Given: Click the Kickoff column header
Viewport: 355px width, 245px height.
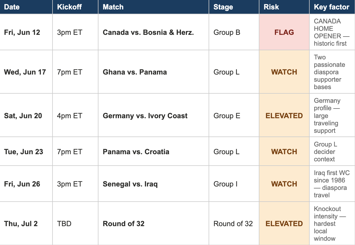Looking at the screenshot, I should pyautogui.click(x=75, y=7).
